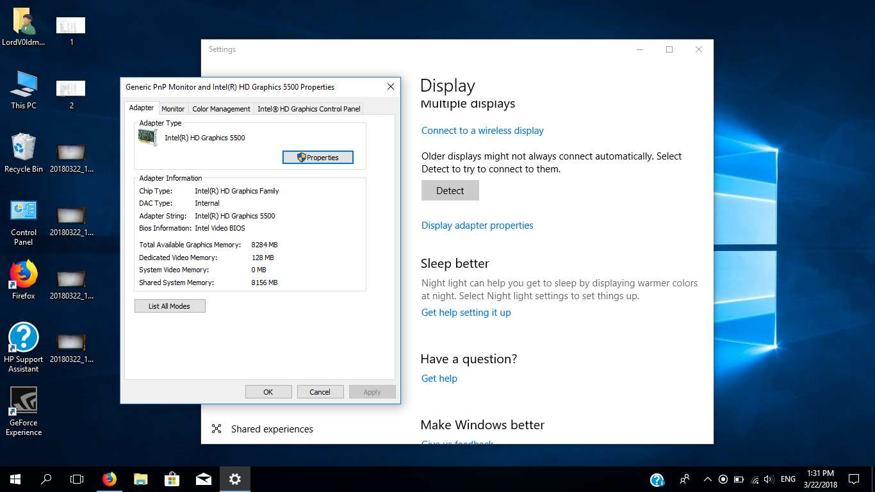This screenshot has height=492, width=875.
Task: Click Get help setting it up link
Action: click(466, 313)
